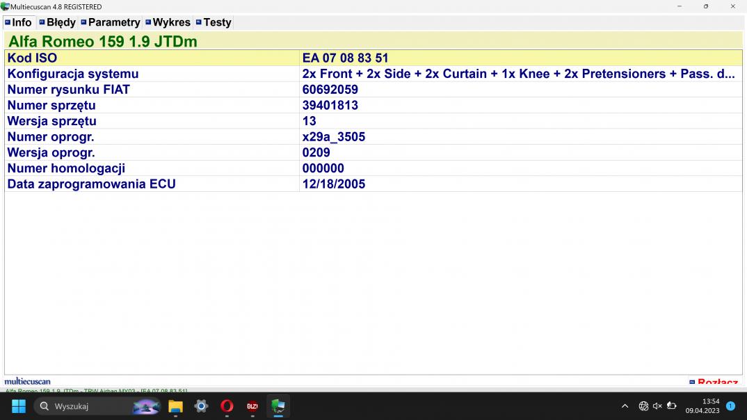This screenshot has height=420, width=747.
Task: Click the Alfa Romeo 159 1.9 JTDm heading
Action: pos(103,42)
